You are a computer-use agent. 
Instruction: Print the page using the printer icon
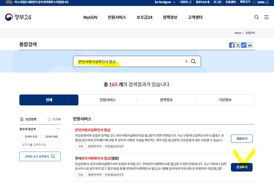tap(249, 45)
